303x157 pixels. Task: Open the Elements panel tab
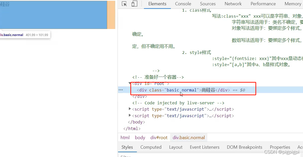point(157,4)
